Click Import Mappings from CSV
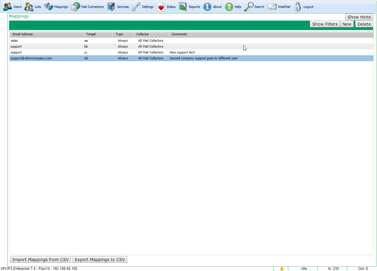377x271 pixels. tap(40, 260)
